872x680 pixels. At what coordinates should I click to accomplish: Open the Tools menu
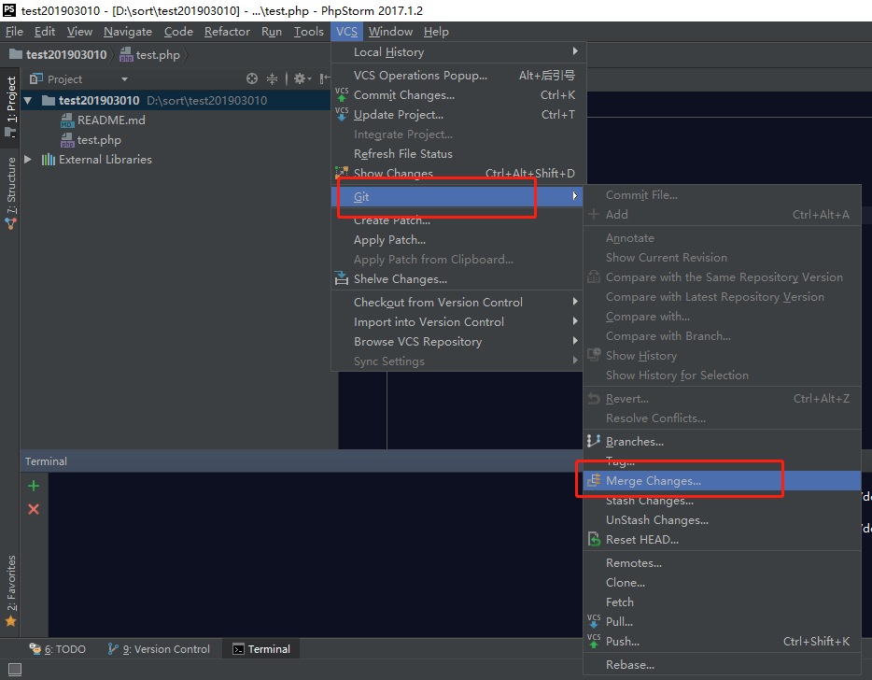pyautogui.click(x=309, y=32)
